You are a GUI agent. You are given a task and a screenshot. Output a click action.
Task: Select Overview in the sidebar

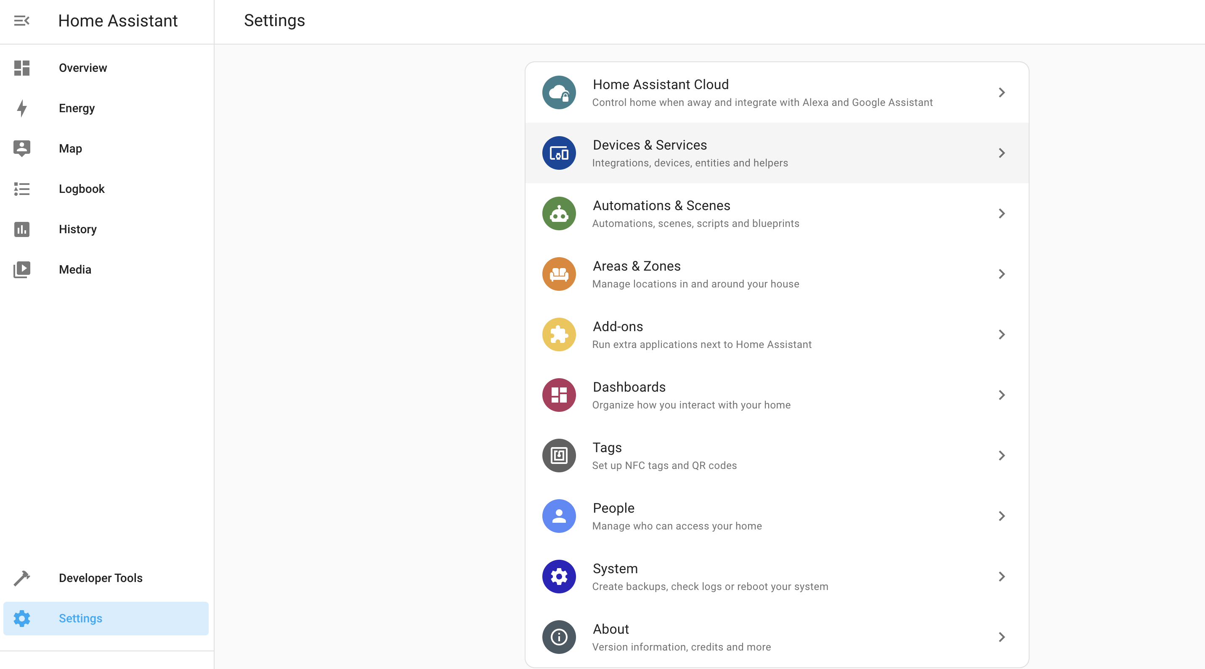83,68
